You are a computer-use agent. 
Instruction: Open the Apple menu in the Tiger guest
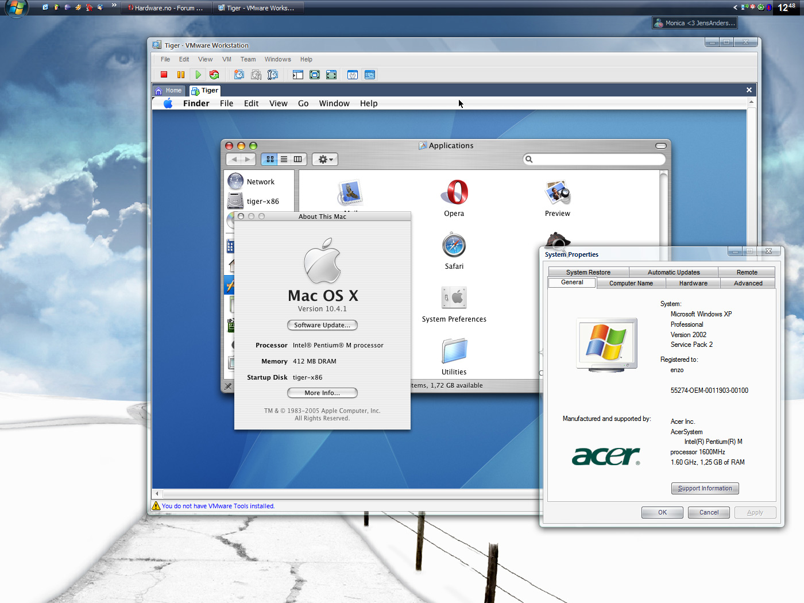[x=168, y=103]
